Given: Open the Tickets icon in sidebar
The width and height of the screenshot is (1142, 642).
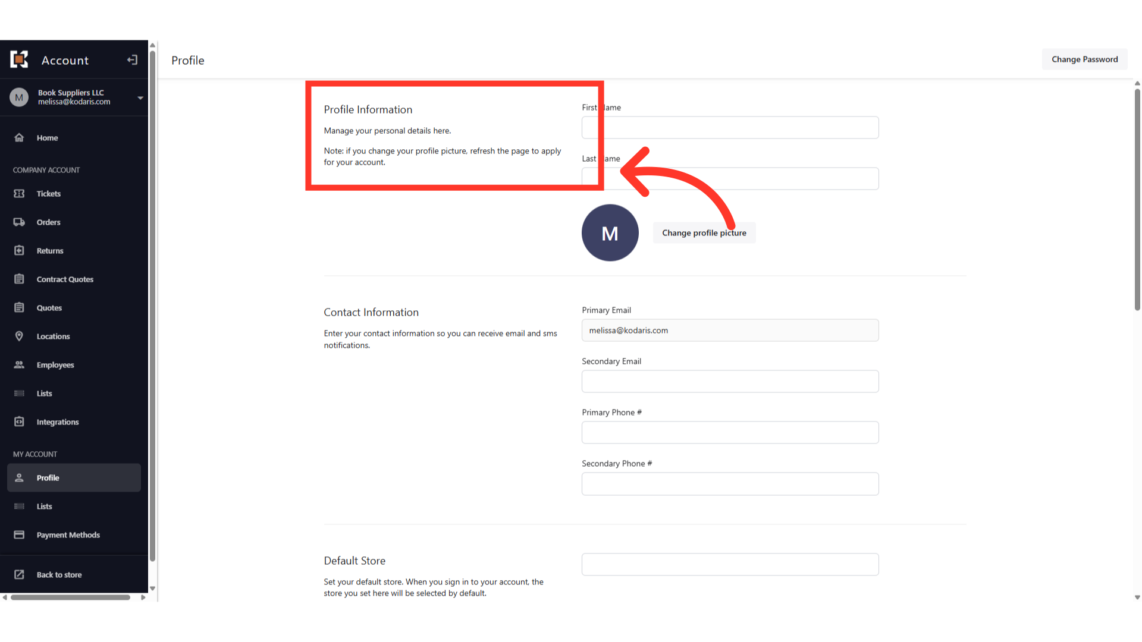Looking at the screenshot, I should [19, 194].
